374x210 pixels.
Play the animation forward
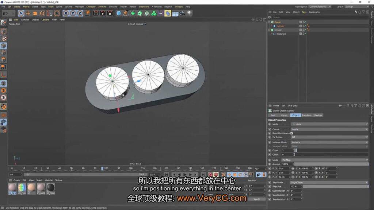click(x=185, y=175)
